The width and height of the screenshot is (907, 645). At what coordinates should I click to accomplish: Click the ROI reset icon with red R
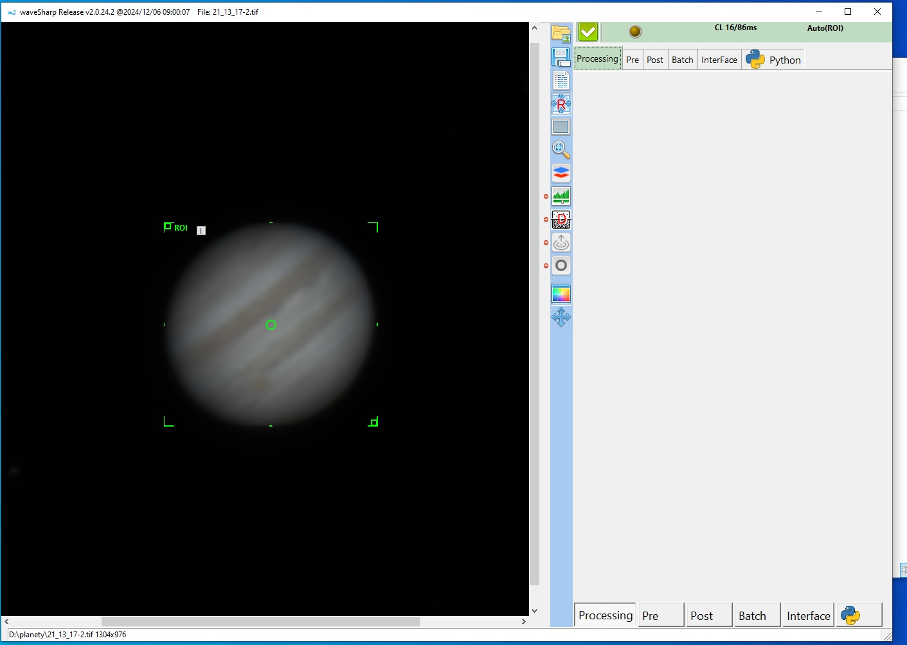(x=561, y=103)
